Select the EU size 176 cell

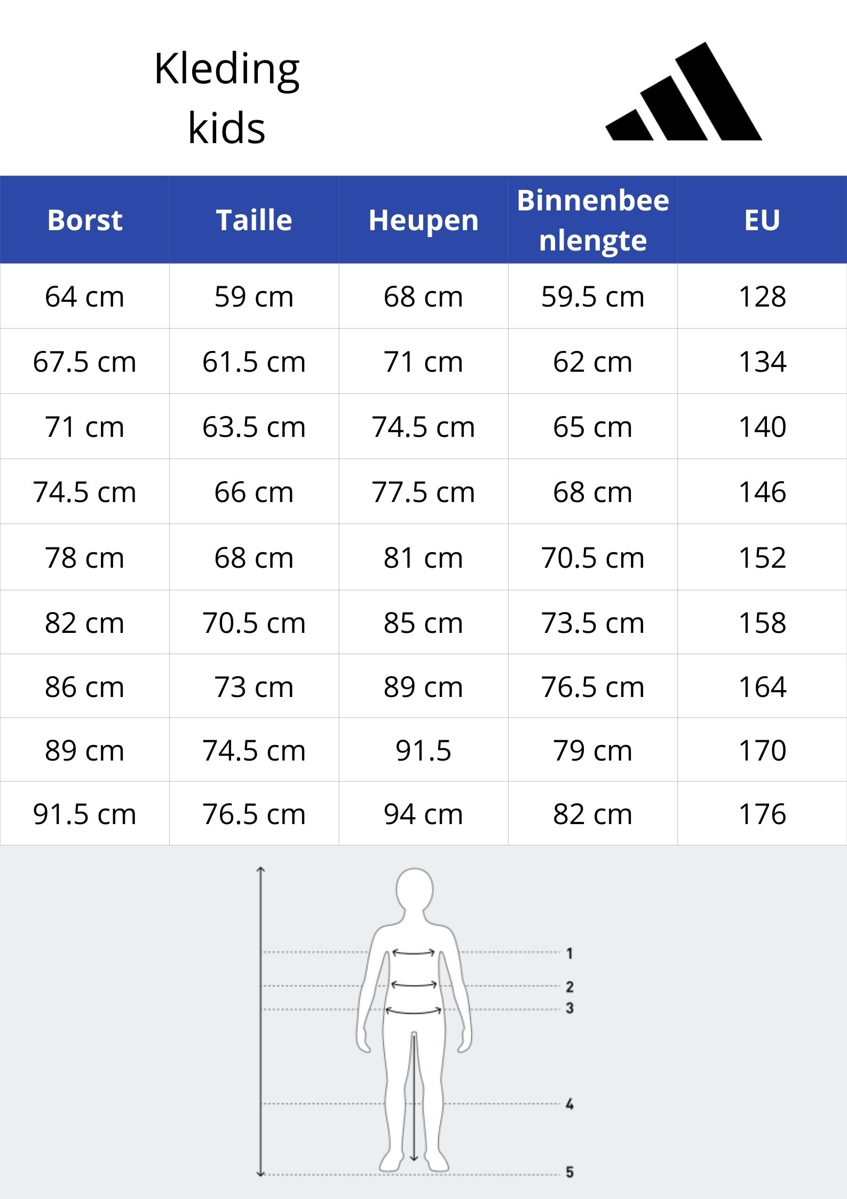point(762,814)
